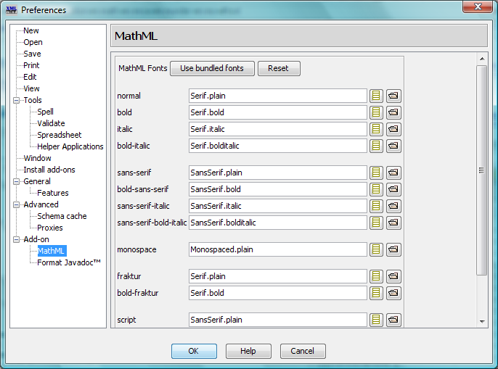Open font list for bold-sans-serif row
Screen dimensions: 498x369
[376, 189]
